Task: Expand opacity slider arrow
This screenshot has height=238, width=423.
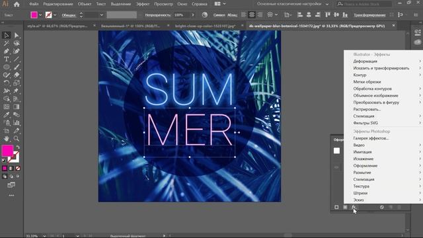Action: coord(193,15)
